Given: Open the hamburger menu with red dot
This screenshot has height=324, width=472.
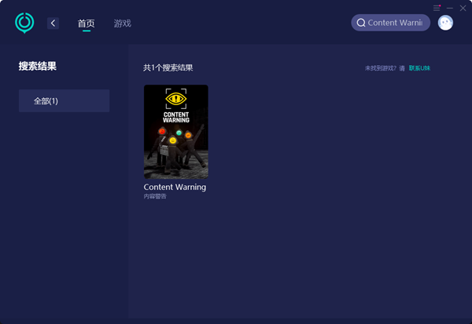Looking at the screenshot, I should (437, 7).
